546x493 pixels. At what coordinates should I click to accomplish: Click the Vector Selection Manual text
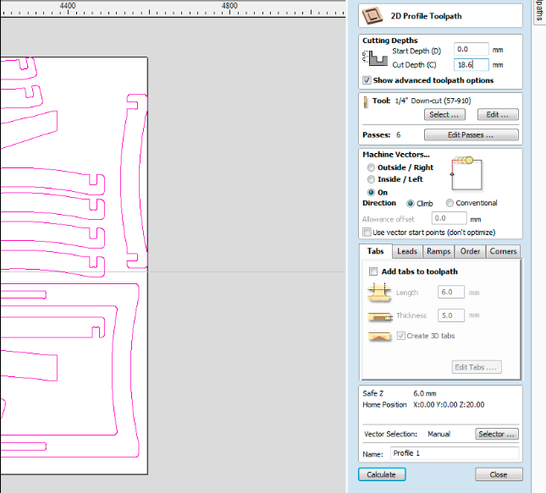tap(438, 434)
